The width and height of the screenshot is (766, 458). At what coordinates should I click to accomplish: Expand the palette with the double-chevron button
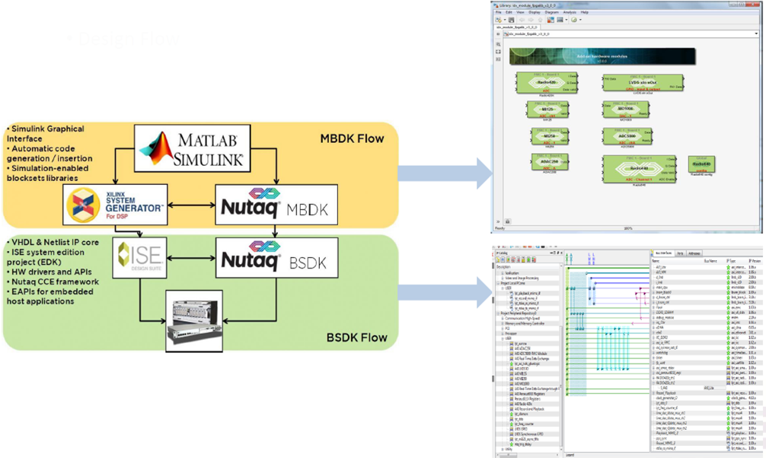click(498, 221)
